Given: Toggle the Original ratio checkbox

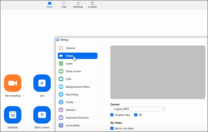Looking at the screenshot, I should [112, 115].
